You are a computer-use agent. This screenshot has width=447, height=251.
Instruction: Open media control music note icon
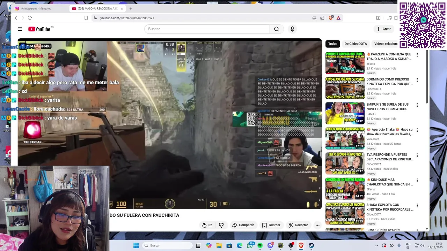point(389,18)
